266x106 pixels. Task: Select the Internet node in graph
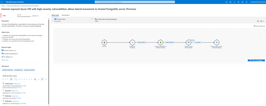tap(104, 42)
